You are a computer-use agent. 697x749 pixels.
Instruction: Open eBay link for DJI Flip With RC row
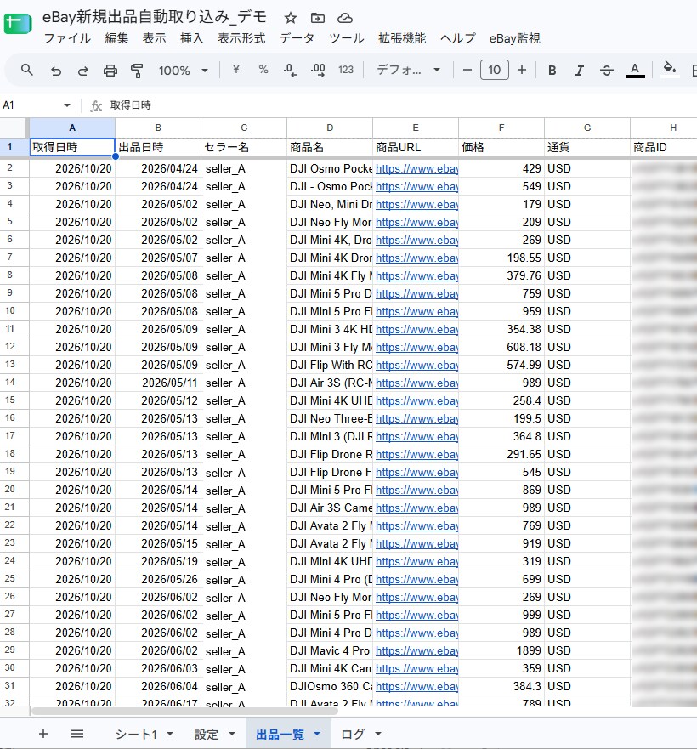(416, 365)
